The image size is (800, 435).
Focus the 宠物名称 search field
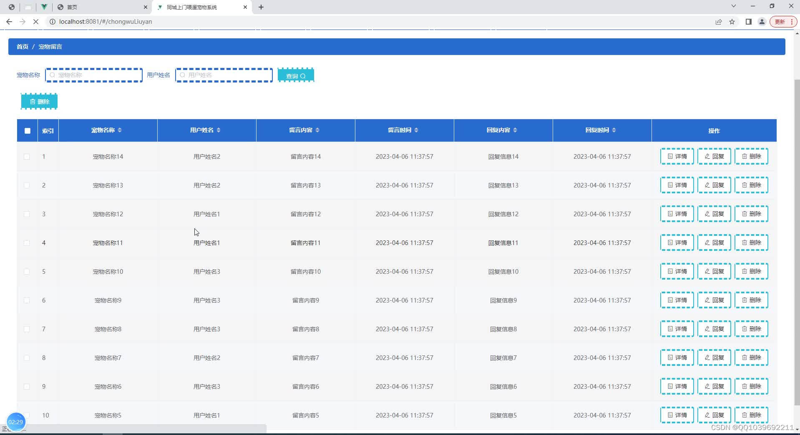click(94, 75)
